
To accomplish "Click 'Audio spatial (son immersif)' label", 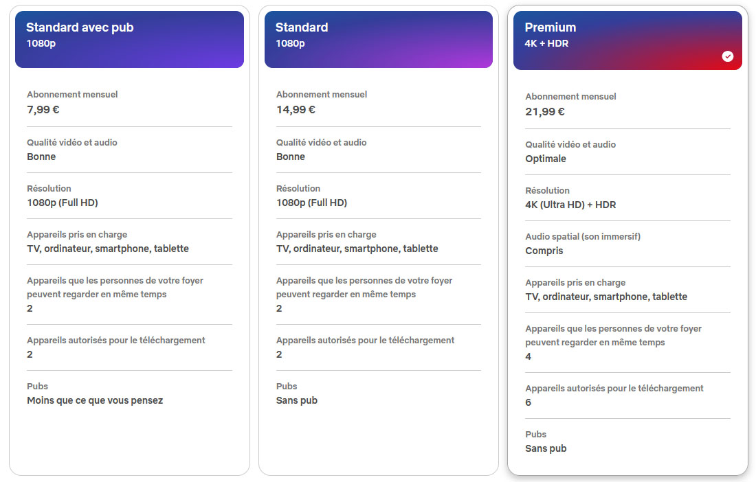I will pos(583,236).
